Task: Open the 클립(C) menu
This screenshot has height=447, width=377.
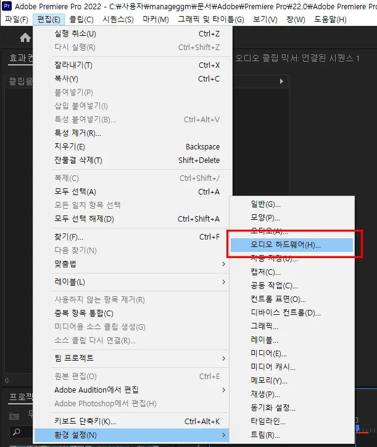Action: point(81,19)
